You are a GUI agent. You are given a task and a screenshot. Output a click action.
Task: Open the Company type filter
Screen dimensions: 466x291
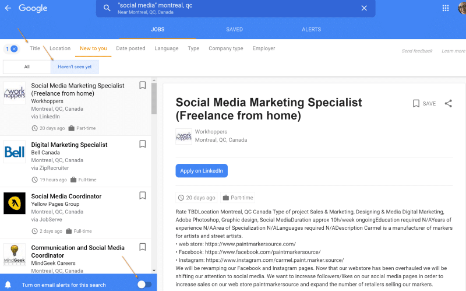[x=226, y=48]
